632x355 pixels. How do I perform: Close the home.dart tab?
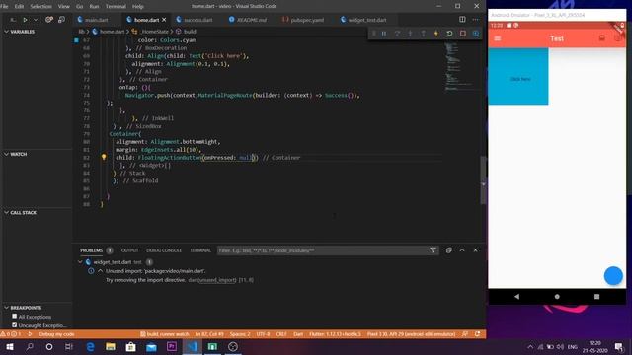click(x=164, y=20)
